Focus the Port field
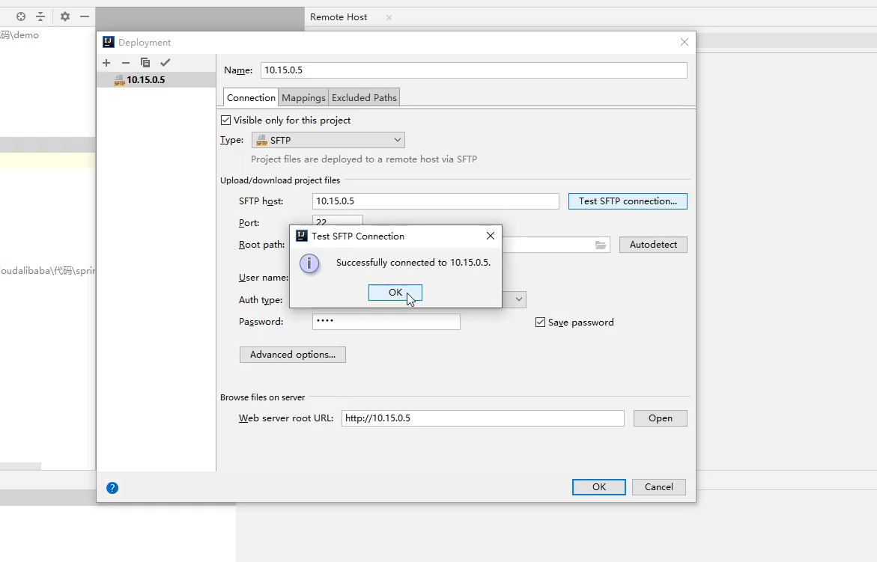Image resolution: width=877 pixels, height=562 pixels. click(337, 221)
